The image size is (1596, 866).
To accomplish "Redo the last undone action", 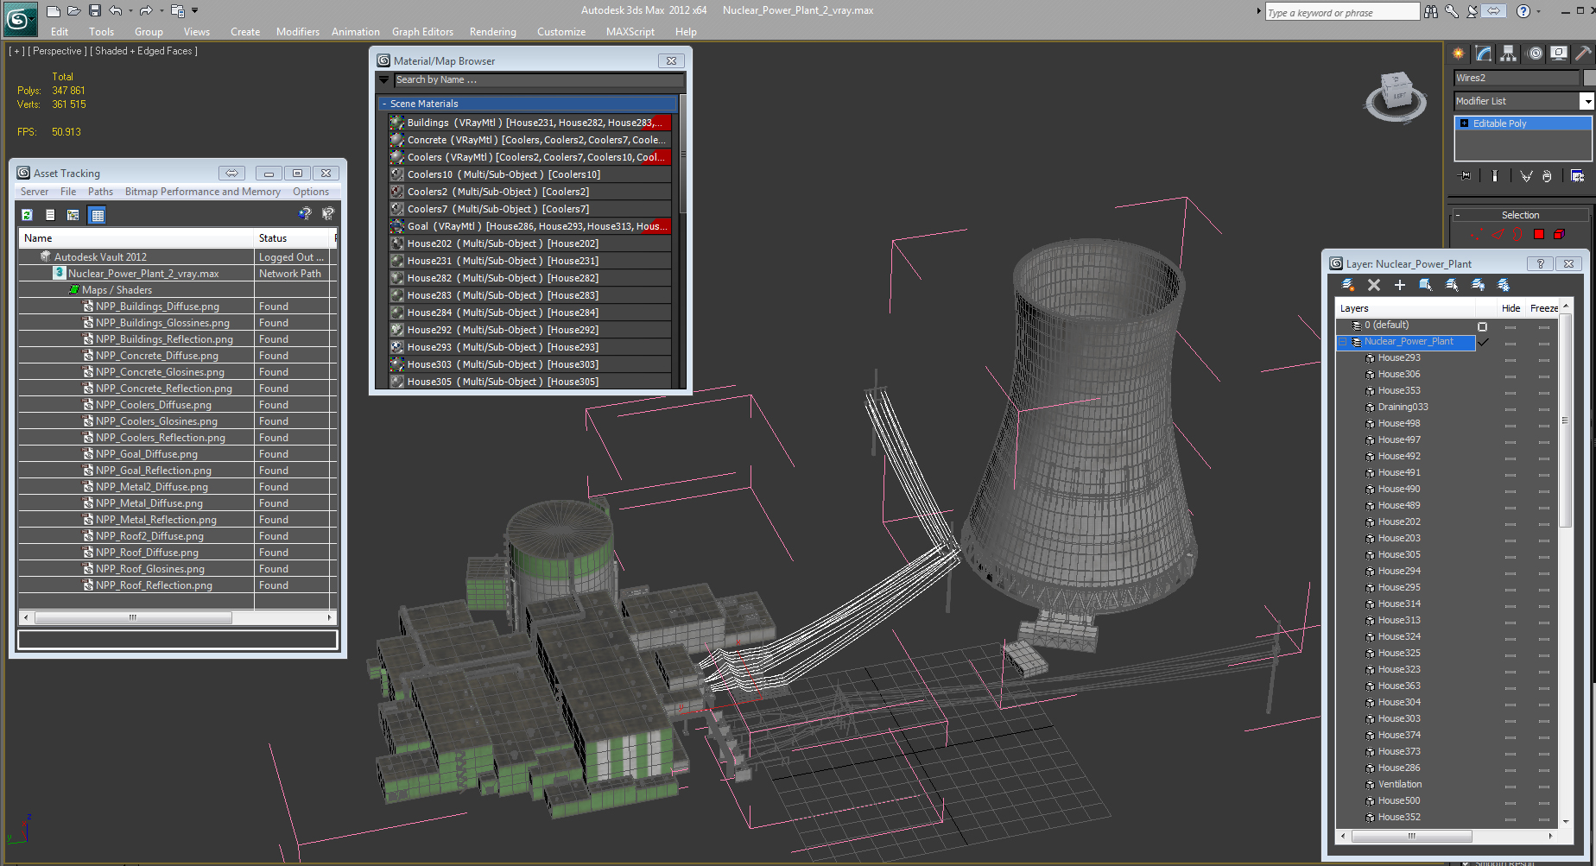I will click(x=146, y=11).
